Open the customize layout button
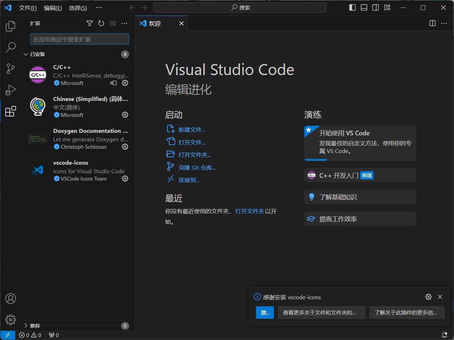The image size is (454, 340). 387,8
